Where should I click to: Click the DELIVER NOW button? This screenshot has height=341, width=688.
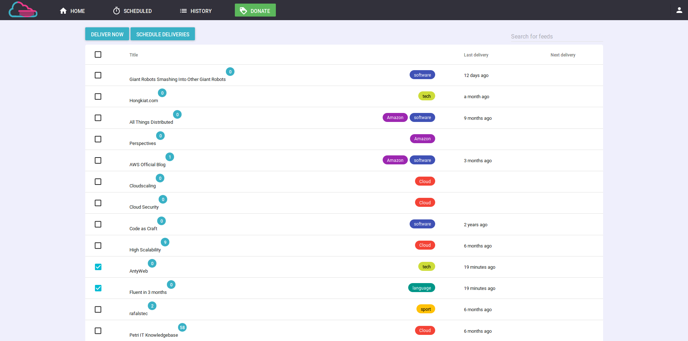(x=107, y=34)
